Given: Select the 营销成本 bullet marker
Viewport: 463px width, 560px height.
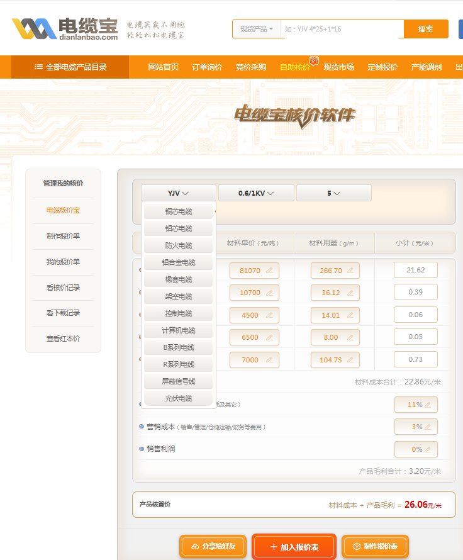Looking at the screenshot, I should pos(142,427).
